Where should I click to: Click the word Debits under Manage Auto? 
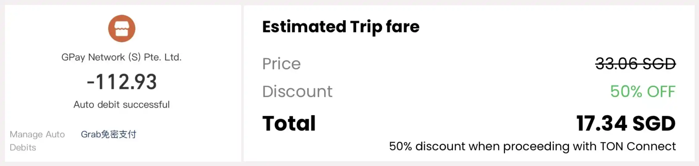tap(23, 147)
